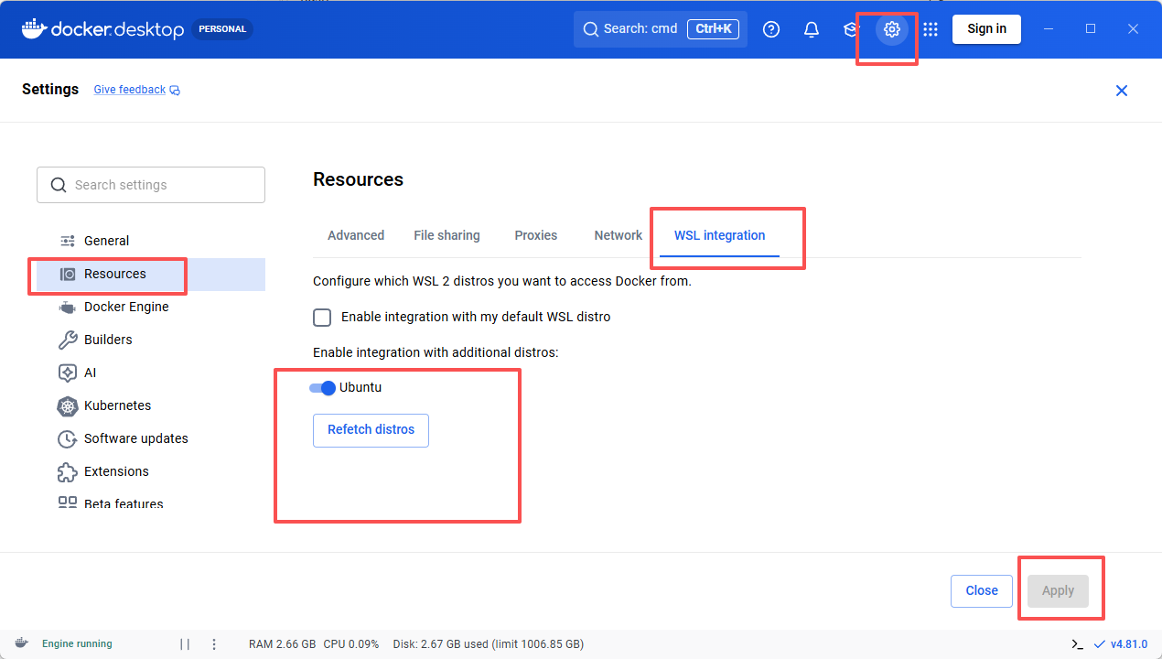
Task: Click the Sign in button
Action: (x=987, y=29)
